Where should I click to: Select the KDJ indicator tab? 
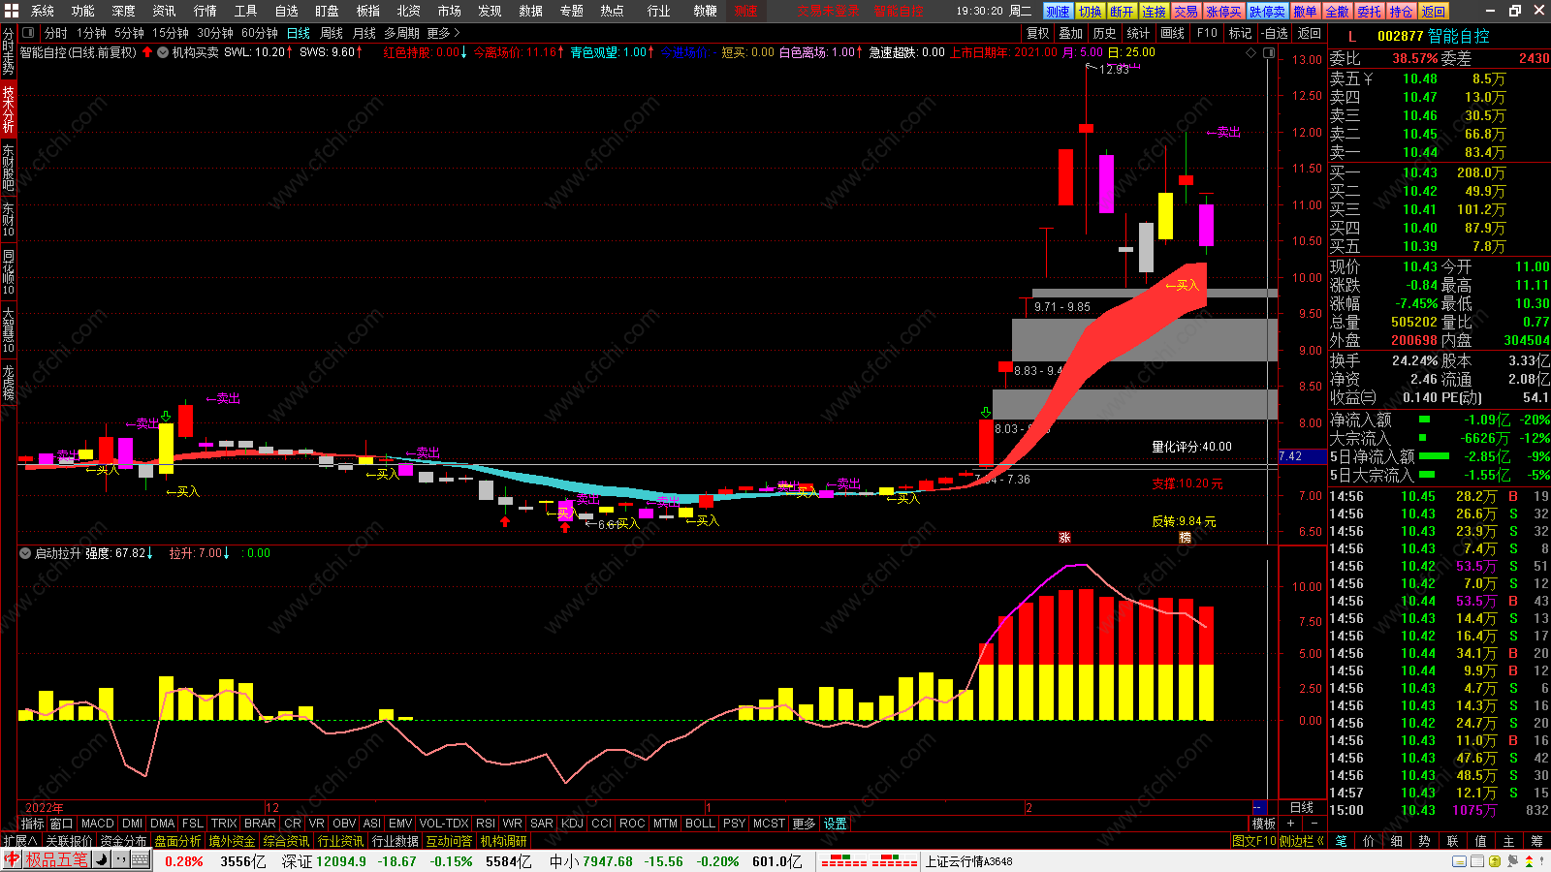573,824
